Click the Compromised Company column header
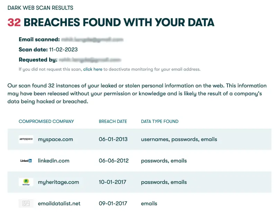Image resolution: width=277 pixels, height=214 pixels. (x=46, y=121)
